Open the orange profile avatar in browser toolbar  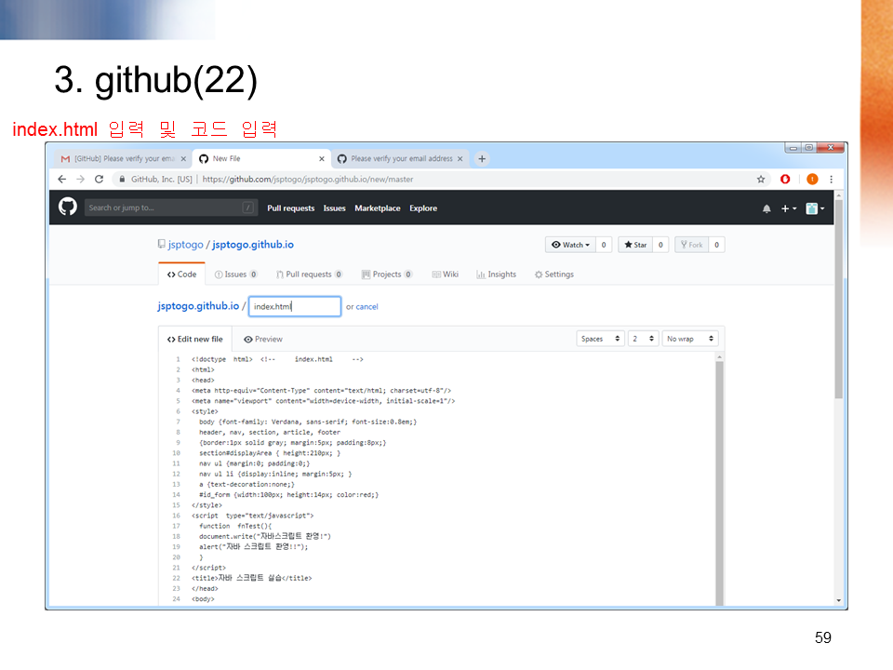coord(813,179)
